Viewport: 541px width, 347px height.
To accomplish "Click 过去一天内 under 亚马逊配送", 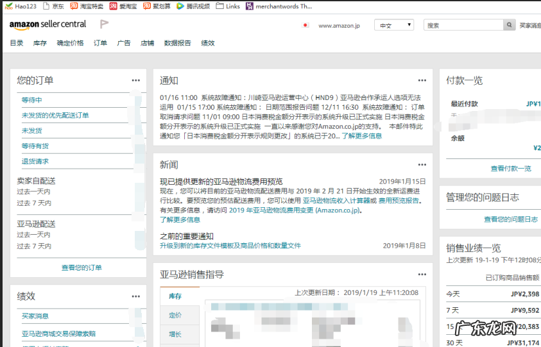I will pos(33,235).
